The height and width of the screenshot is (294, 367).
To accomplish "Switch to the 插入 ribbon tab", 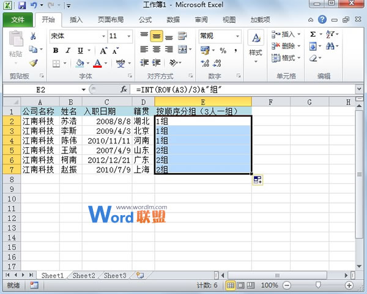I will [x=76, y=20].
